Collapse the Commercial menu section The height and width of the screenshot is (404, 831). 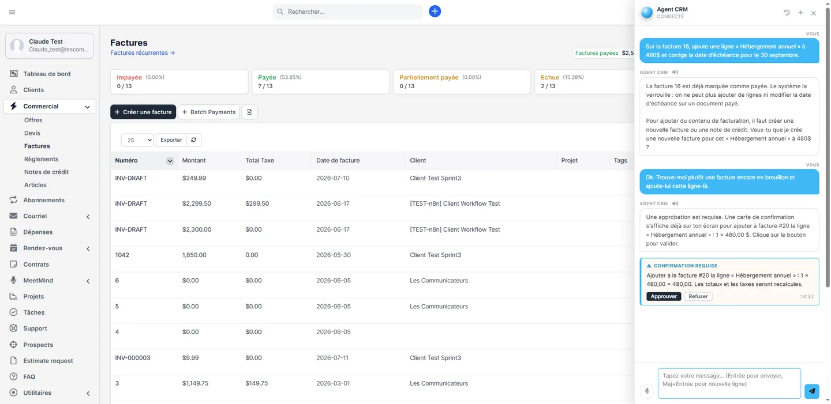87,107
